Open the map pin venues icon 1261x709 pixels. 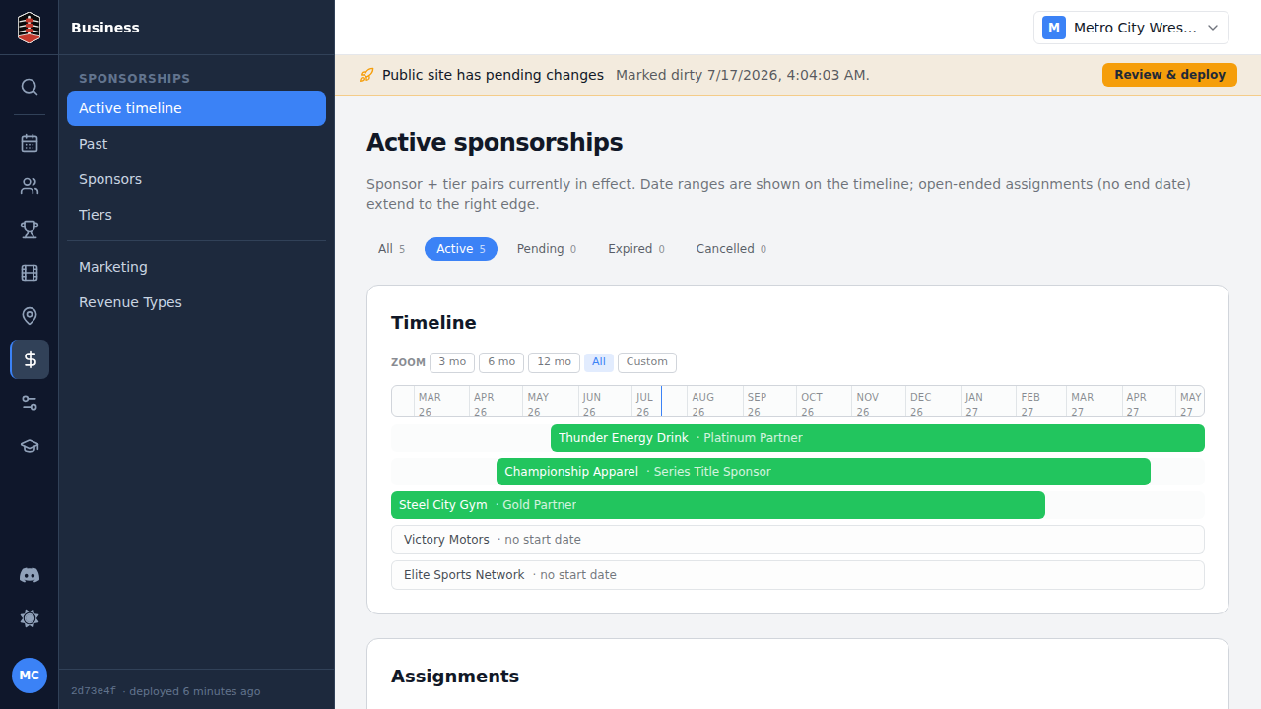click(30, 316)
